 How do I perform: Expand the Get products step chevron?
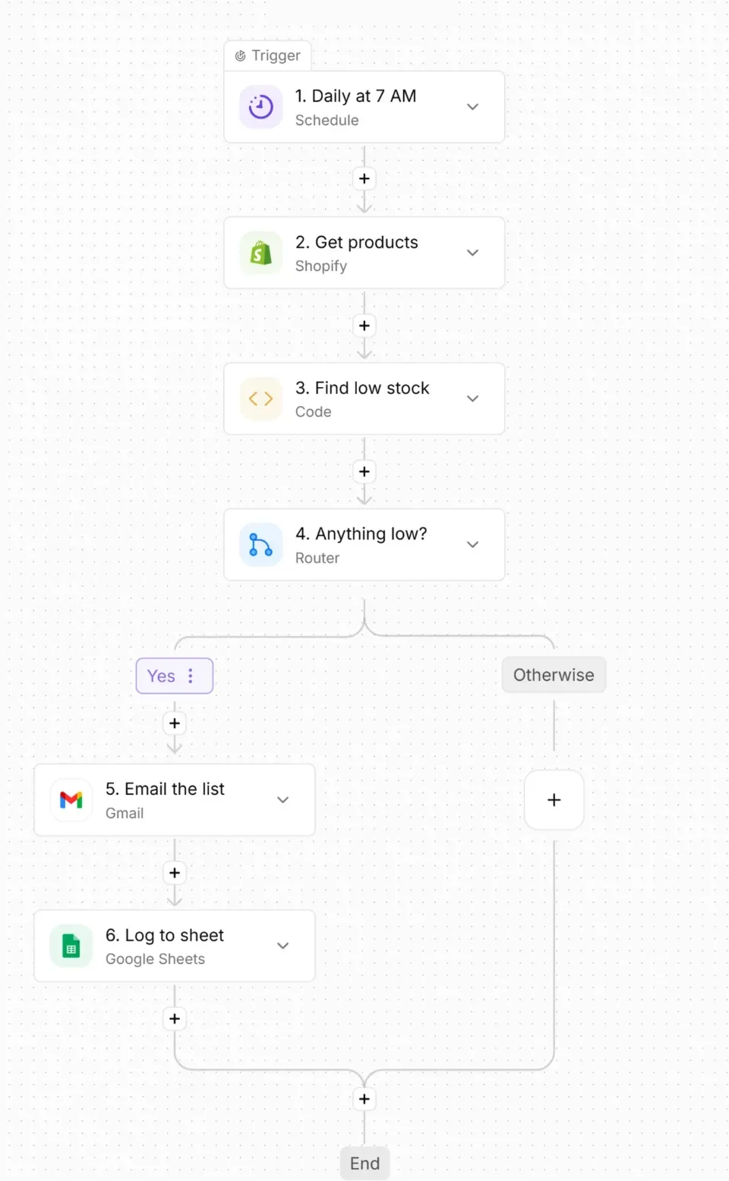(472, 253)
